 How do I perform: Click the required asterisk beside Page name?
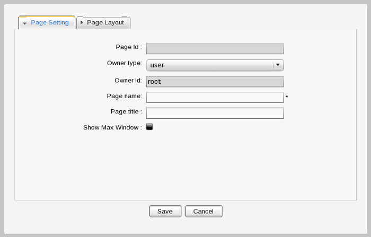[x=287, y=98]
